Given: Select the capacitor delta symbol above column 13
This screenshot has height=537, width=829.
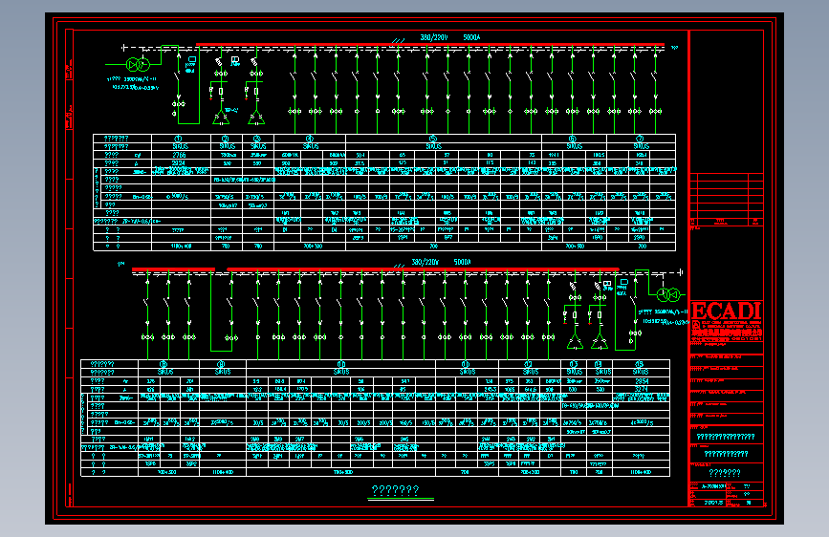Looking at the screenshot, I should point(575,342).
